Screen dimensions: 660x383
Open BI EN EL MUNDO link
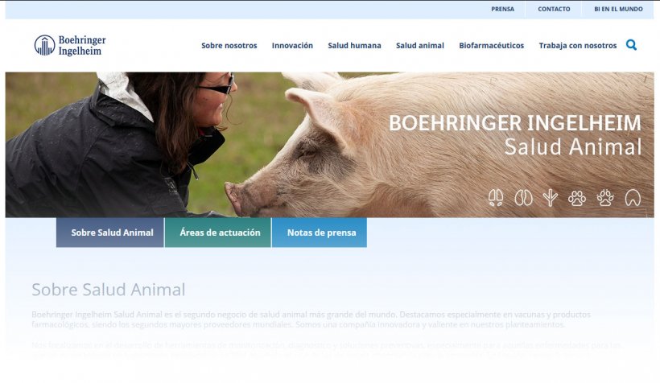click(618, 9)
